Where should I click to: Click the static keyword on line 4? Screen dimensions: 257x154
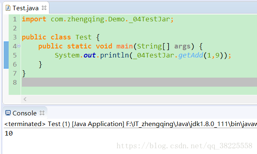79,46
